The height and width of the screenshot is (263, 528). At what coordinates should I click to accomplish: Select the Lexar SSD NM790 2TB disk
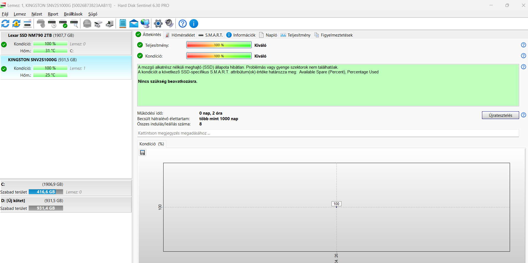66,43
